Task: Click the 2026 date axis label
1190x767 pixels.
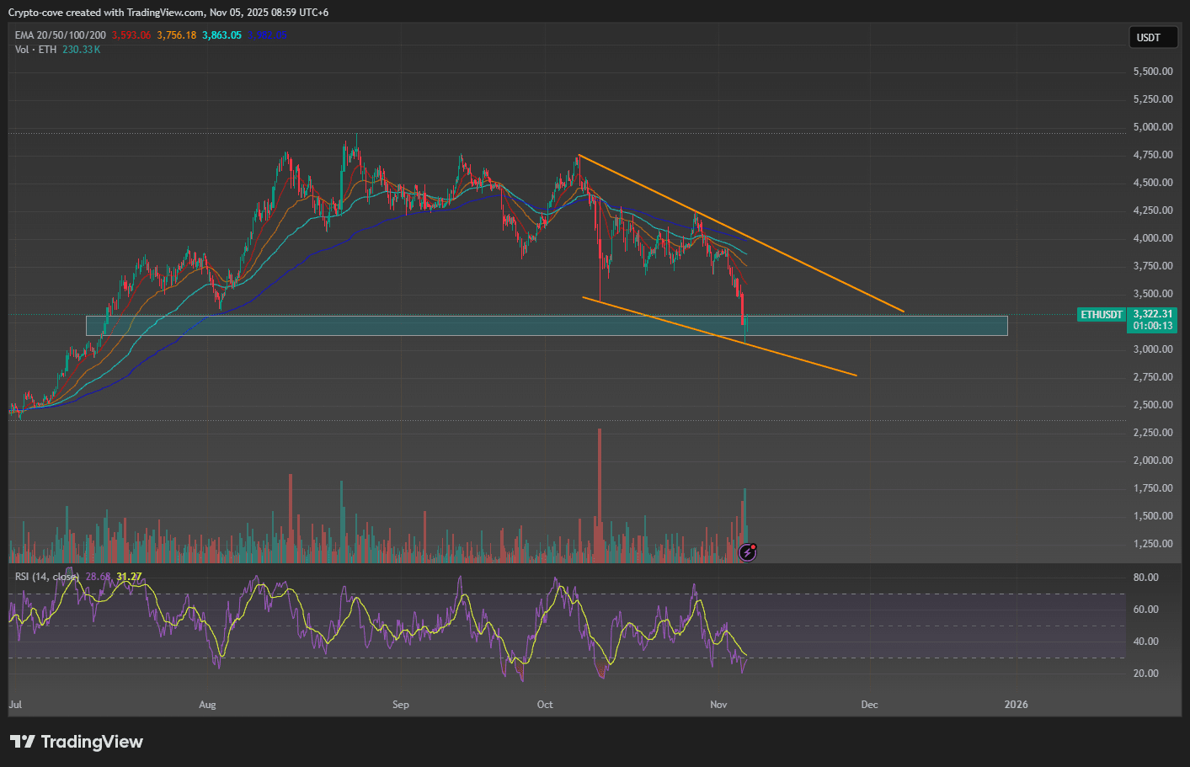Action: coord(1017,705)
